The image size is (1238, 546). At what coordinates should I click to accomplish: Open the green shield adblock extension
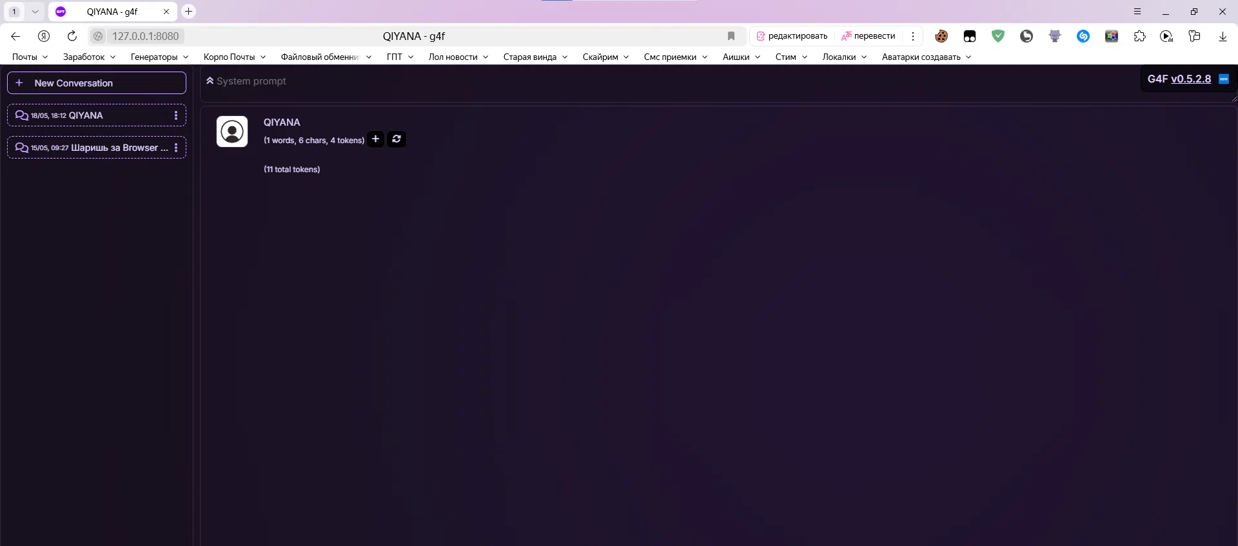coord(998,36)
